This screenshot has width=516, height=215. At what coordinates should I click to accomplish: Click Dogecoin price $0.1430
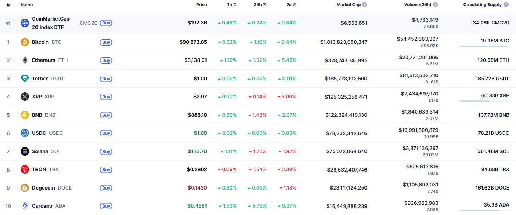[x=197, y=188]
